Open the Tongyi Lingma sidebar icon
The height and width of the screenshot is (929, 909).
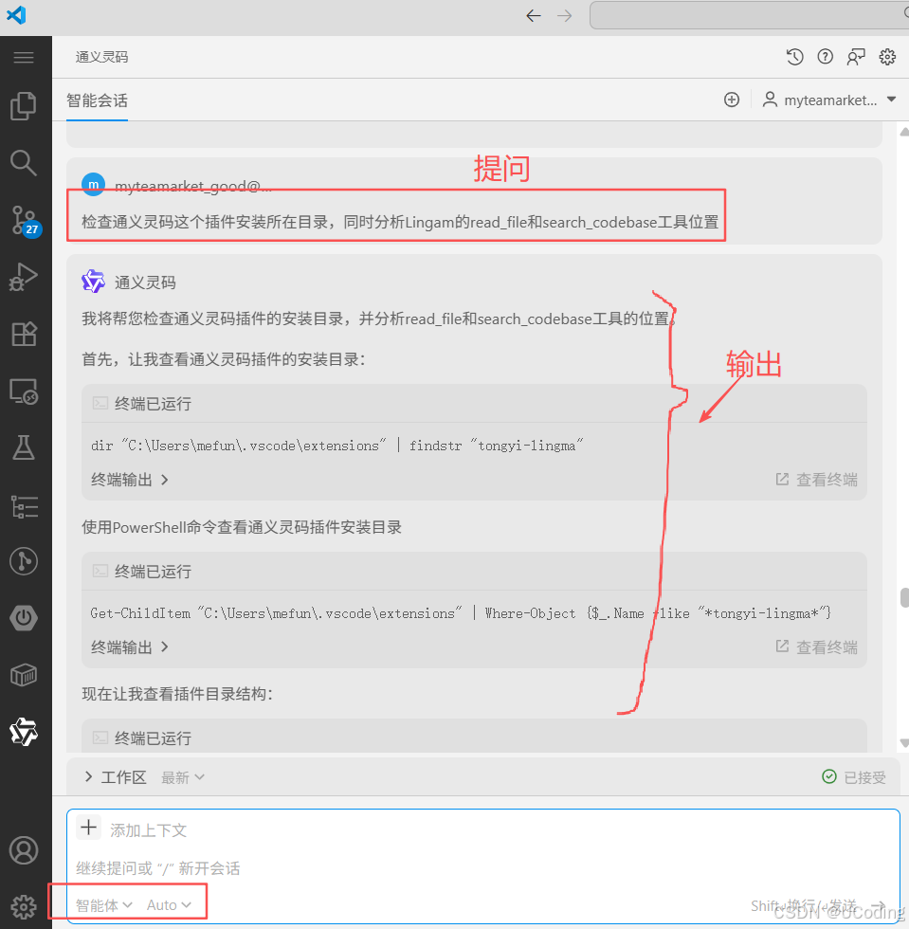(x=24, y=732)
